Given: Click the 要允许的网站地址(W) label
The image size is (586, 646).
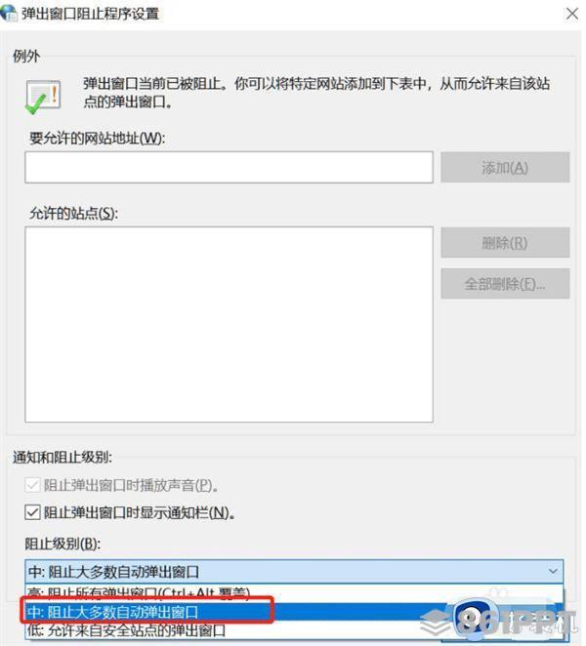Looking at the screenshot, I should [x=98, y=138].
